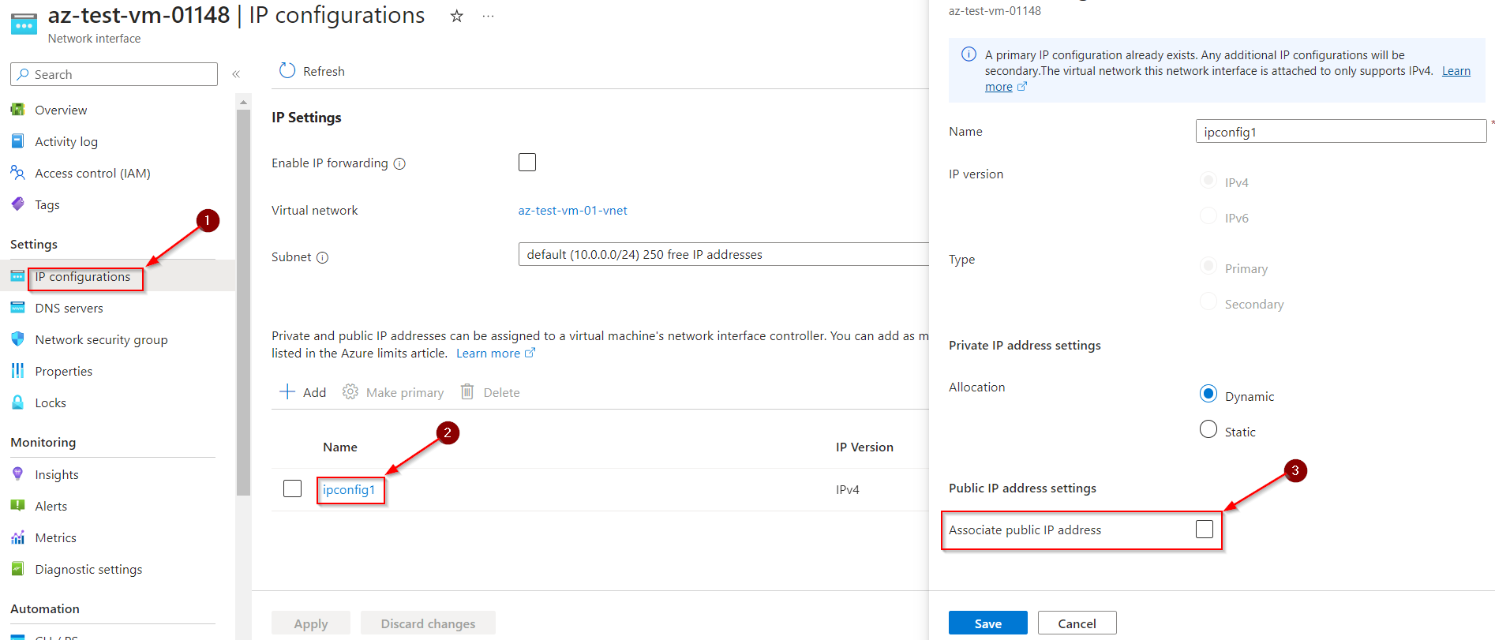Click the info icon beside Enable IP forwarding

(399, 163)
